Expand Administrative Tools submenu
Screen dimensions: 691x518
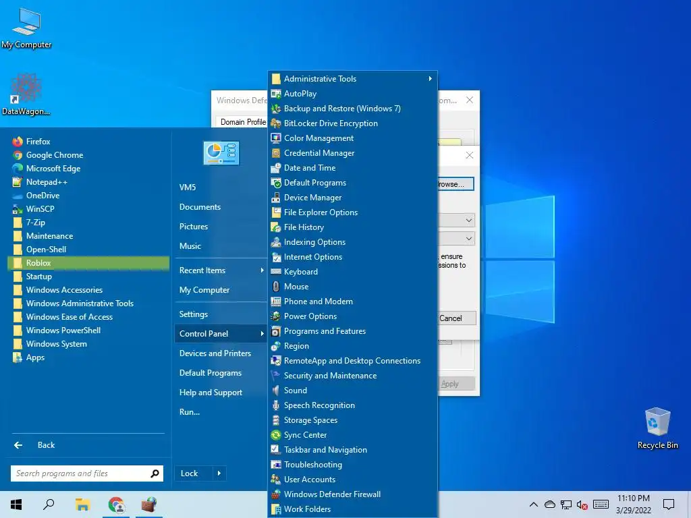(352, 79)
